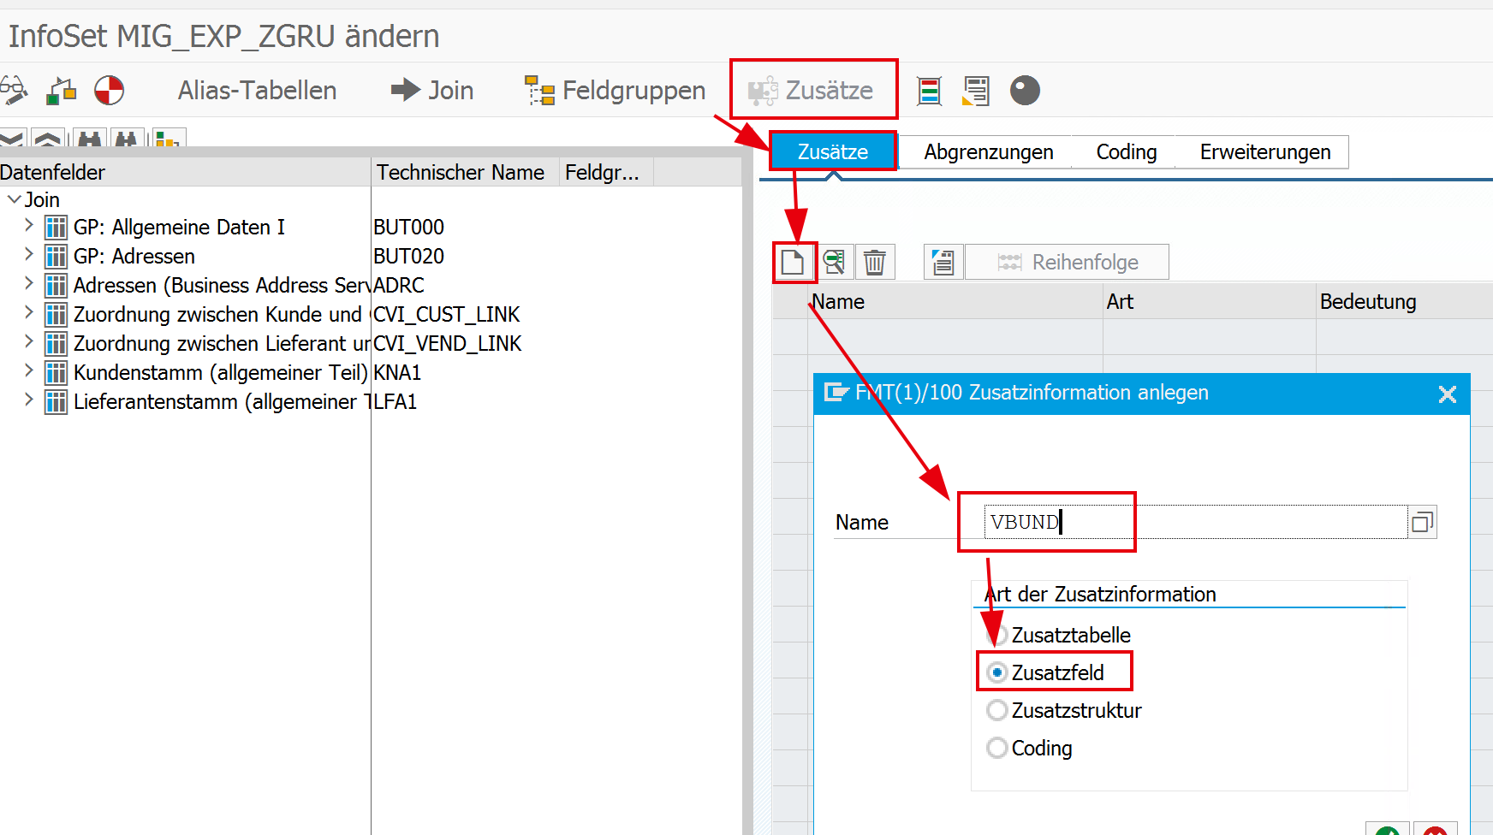
Task: Click the create new additional field icon
Action: 793,262
